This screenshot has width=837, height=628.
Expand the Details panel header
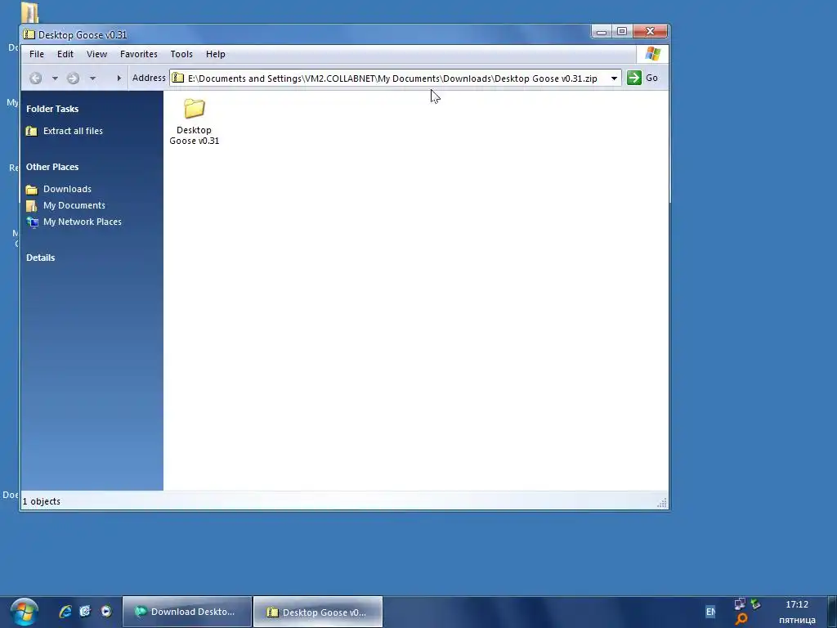tap(41, 258)
